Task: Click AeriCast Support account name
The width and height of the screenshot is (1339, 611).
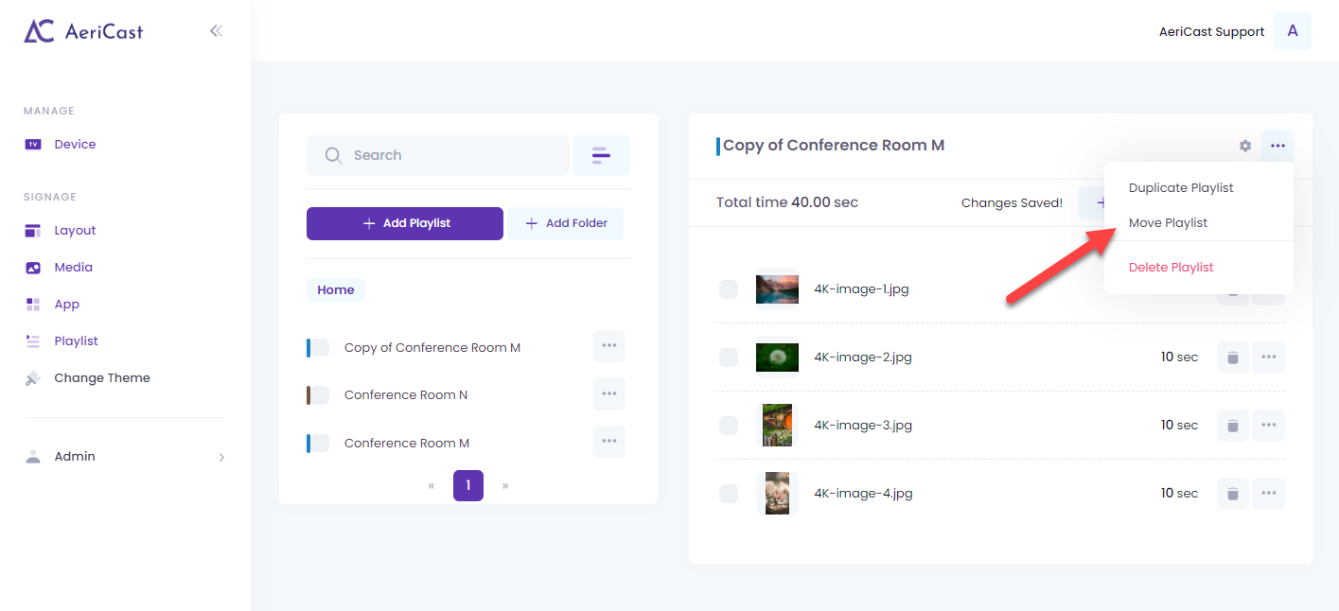Action: pos(1211,32)
